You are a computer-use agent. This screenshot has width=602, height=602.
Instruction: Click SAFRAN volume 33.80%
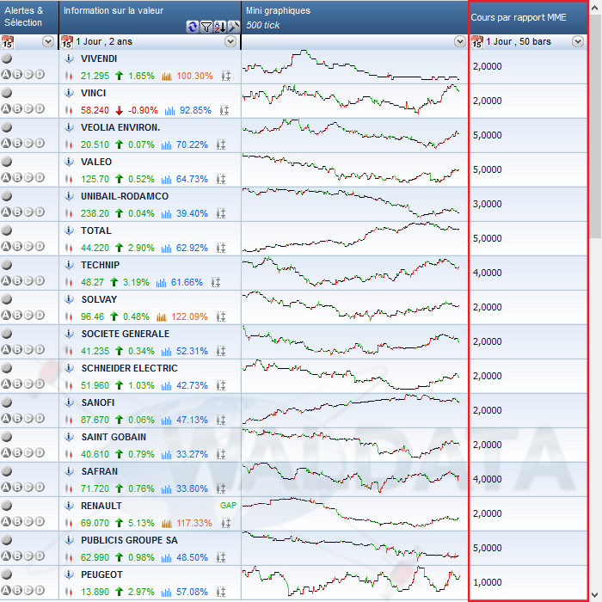tap(192, 488)
